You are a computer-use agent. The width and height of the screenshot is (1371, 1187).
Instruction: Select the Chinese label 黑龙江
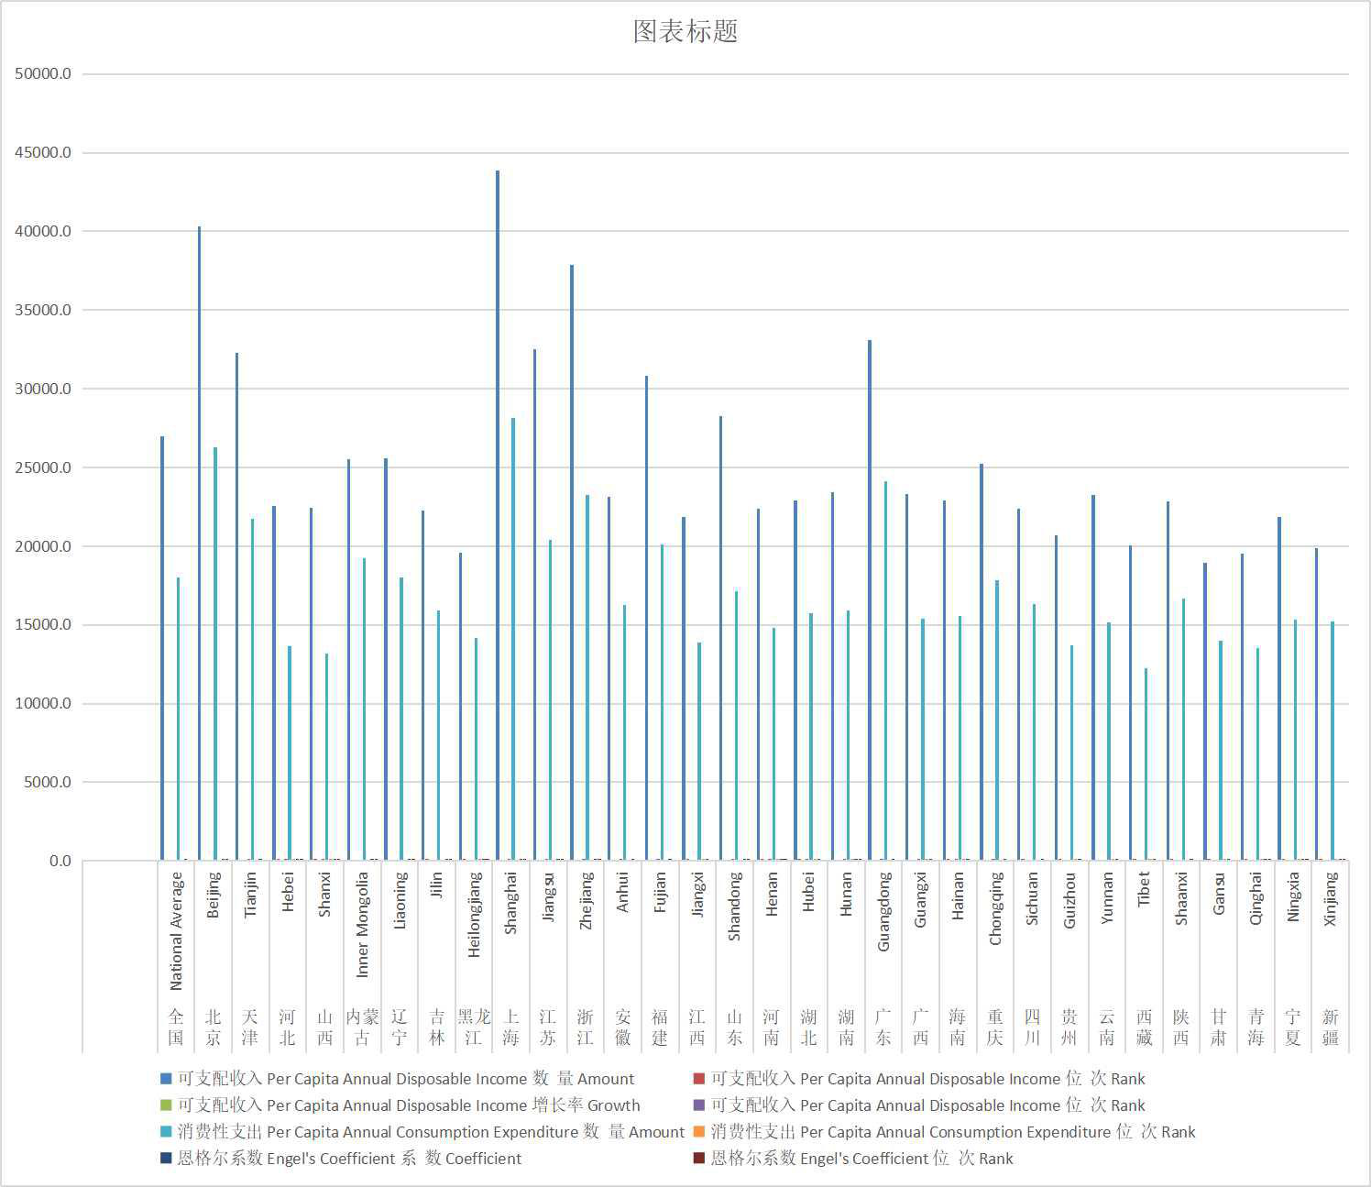point(474,1028)
